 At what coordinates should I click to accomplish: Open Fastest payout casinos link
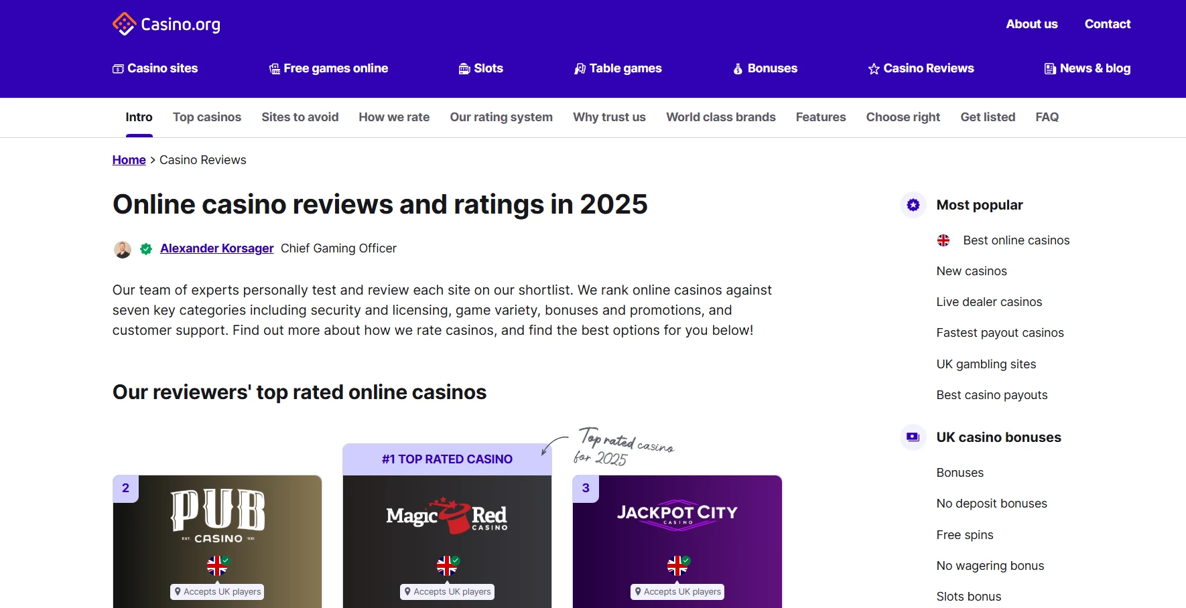1000,333
